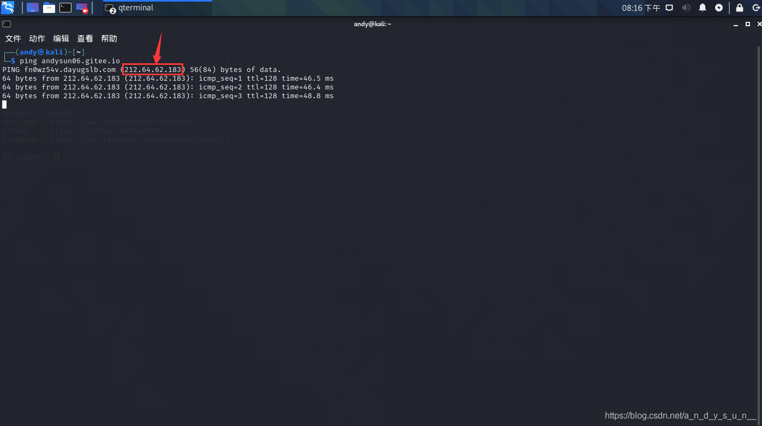This screenshot has height=426, width=762.
Task: Launch the file manager from panel
Action: [x=49, y=8]
